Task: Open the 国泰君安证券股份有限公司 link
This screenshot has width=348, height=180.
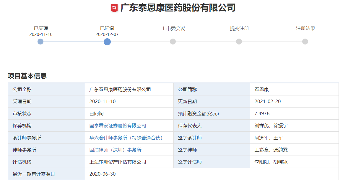Action: click(x=118, y=126)
